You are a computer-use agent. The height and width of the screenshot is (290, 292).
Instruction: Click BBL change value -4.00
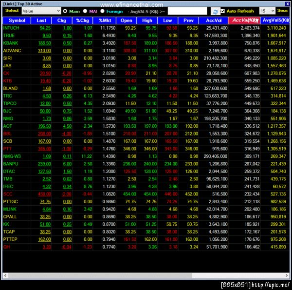pyautogui.click(x=67, y=134)
